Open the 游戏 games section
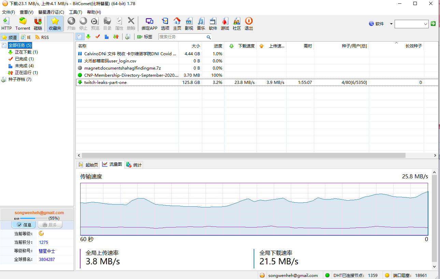 coord(225,24)
